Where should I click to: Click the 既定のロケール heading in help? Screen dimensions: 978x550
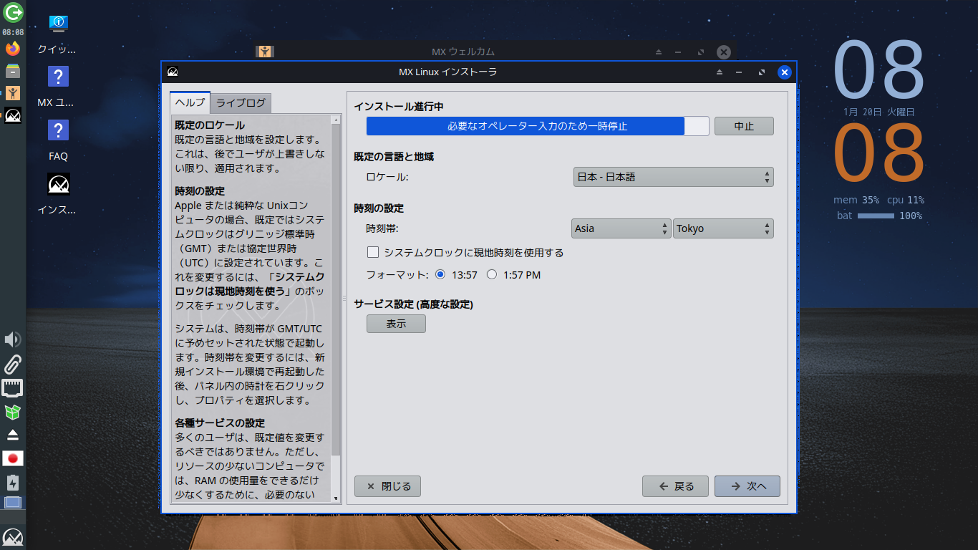pyautogui.click(x=210, y=125)
